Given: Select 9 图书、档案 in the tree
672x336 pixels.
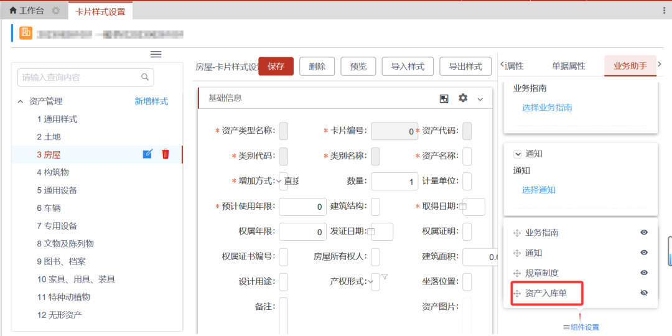Looking at the screenshot, I should point(62,261).
